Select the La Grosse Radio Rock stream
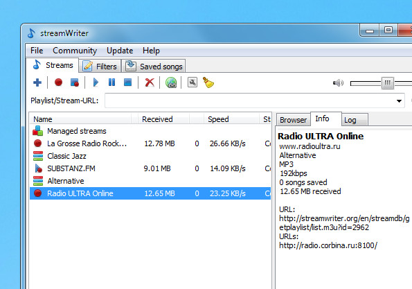The width and height of the screenshot is (412, 289). click(x=150, y=143)
